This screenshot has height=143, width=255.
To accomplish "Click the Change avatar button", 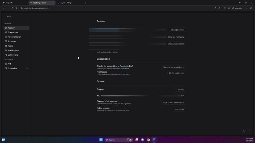I will [177, 30].
